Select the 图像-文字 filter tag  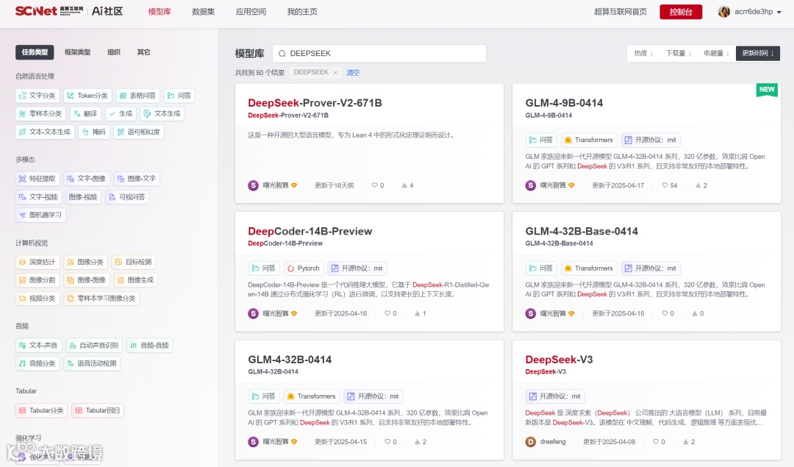click(137, 179)
